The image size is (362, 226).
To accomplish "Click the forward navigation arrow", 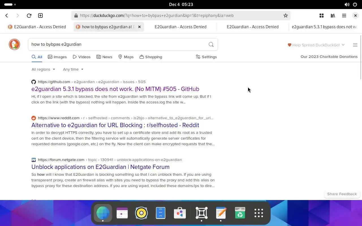I will point(18,16).
